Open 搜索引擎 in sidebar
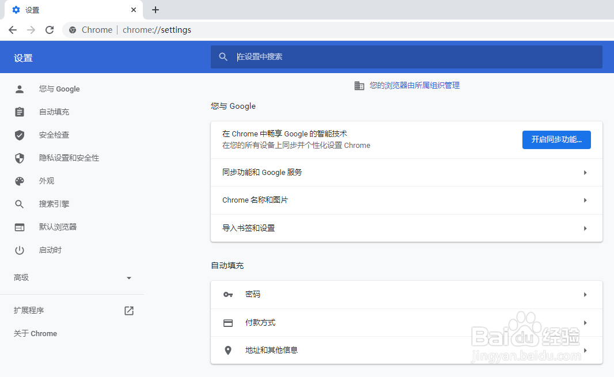Screen dimensions: 614x377 coord(54,204)
